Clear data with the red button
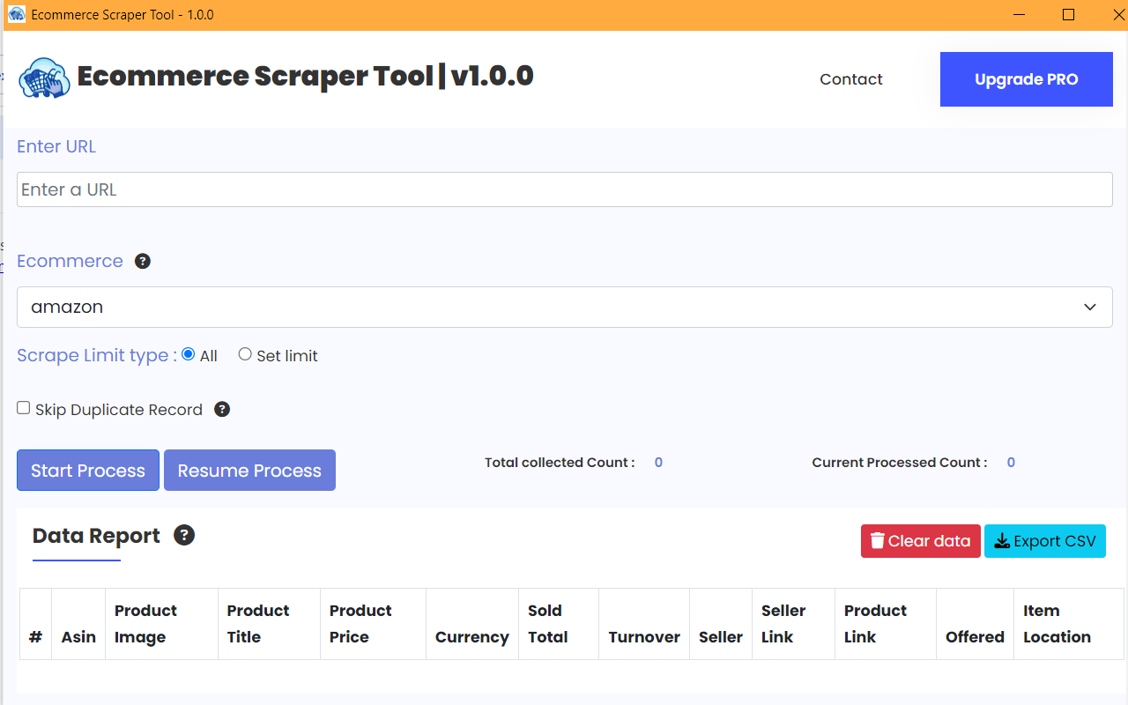 (921, 541)
